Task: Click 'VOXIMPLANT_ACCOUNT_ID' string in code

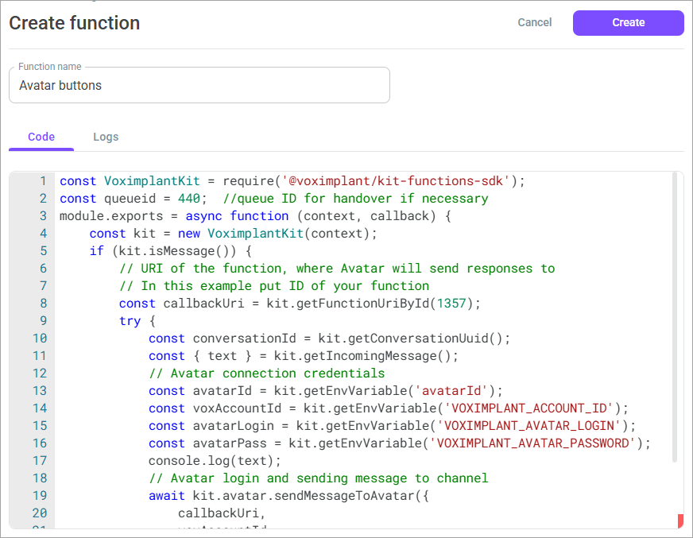Action: [x=529, y=408]
